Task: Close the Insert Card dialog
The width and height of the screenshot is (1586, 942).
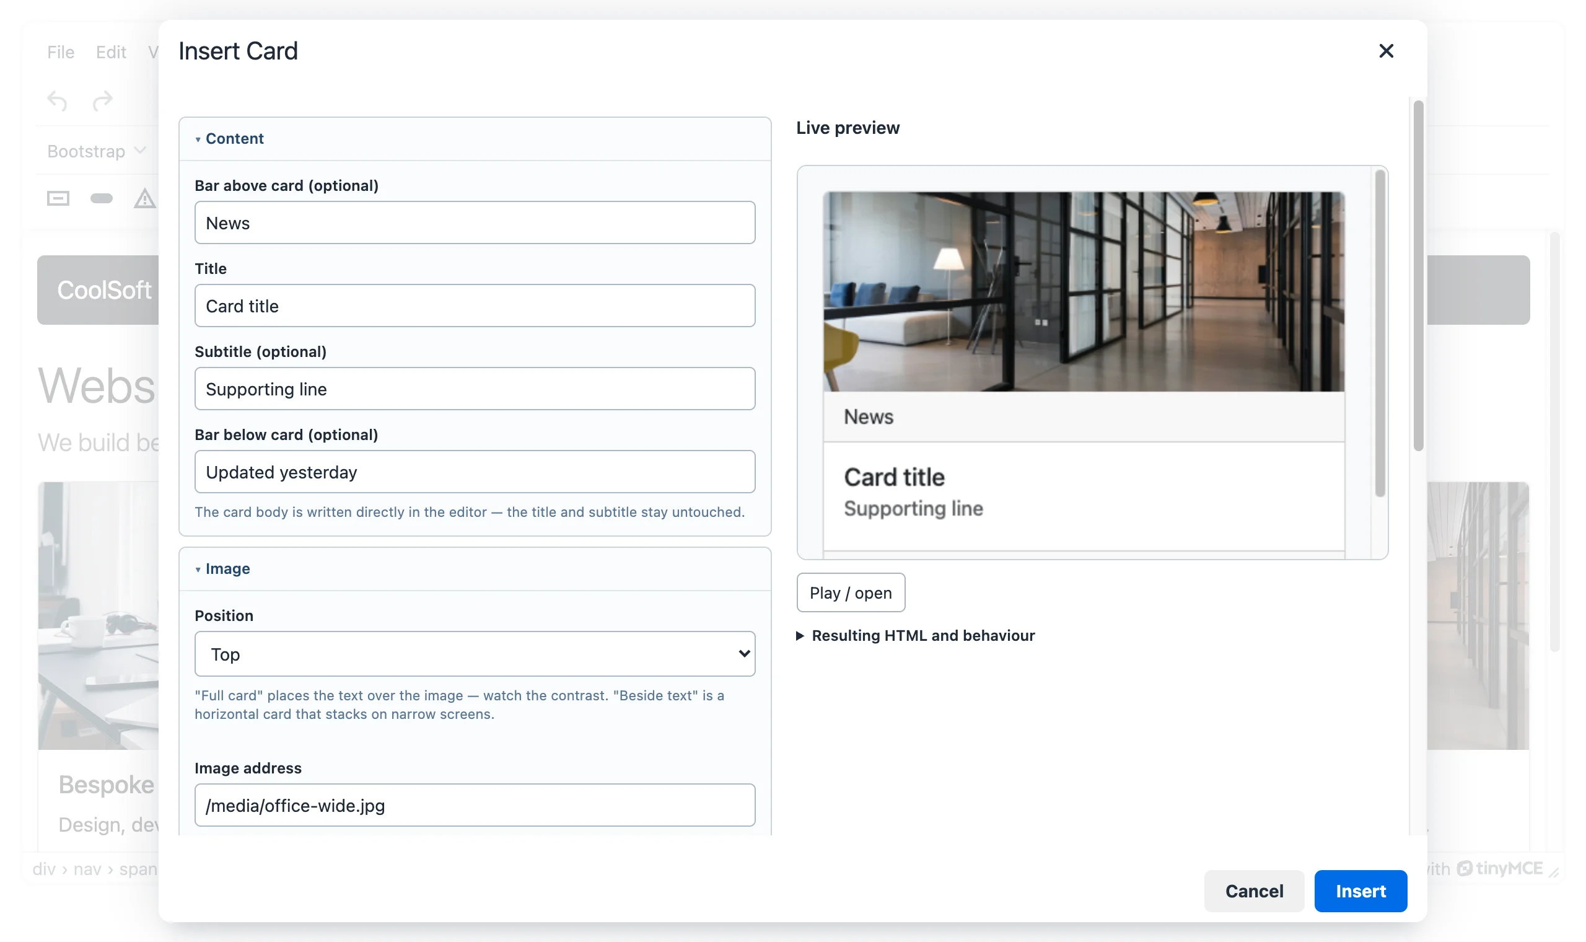Action: point(1385,51)
